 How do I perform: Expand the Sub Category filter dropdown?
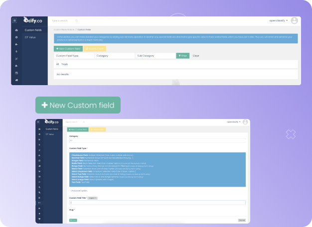click(155, 56)
